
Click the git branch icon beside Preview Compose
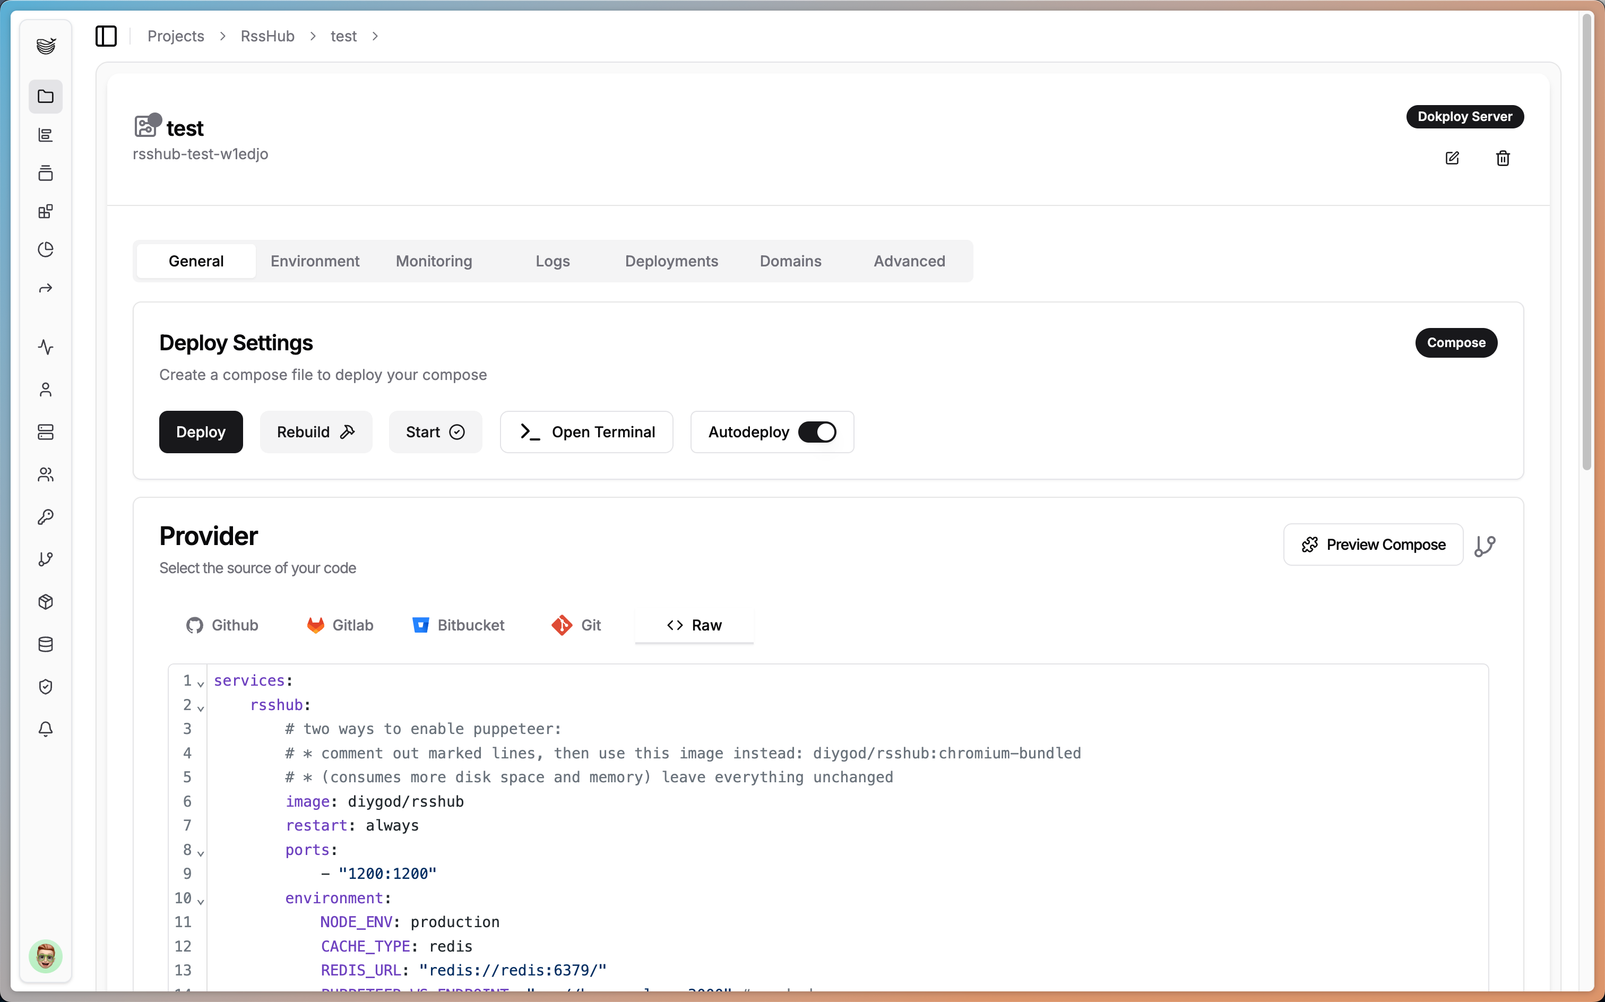pos(1485,546)
